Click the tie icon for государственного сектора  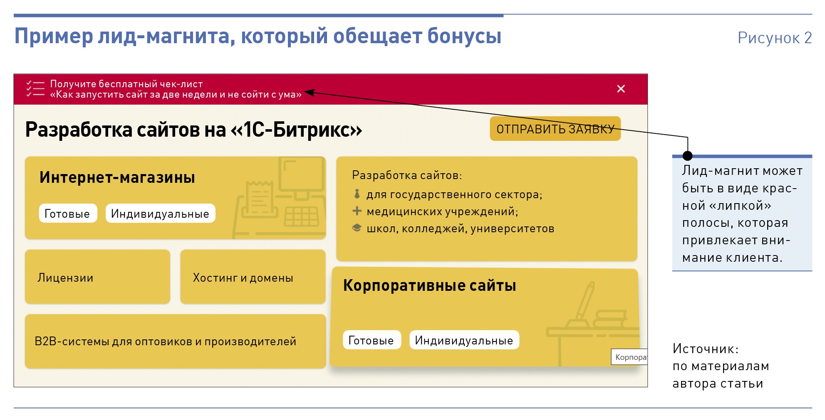pyautogui.click(x=357, y=194)
